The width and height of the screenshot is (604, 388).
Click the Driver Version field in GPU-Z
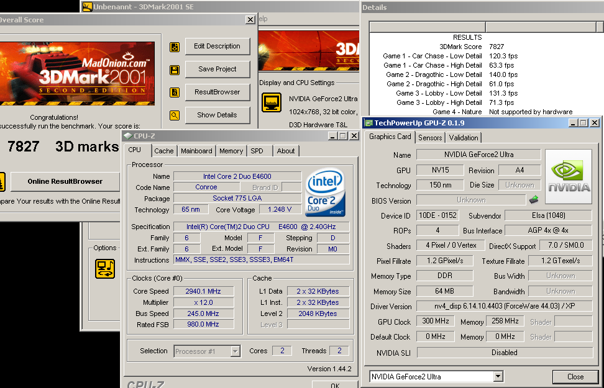505,307
